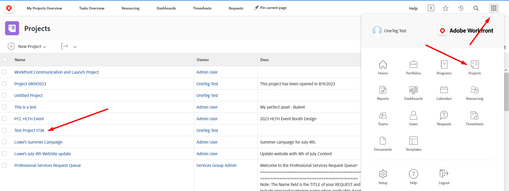Image resolution: width=509 pixels, height=191 pixels.
Task: Go to Tasks Overview in top navigation
Action: click(92, 8)
